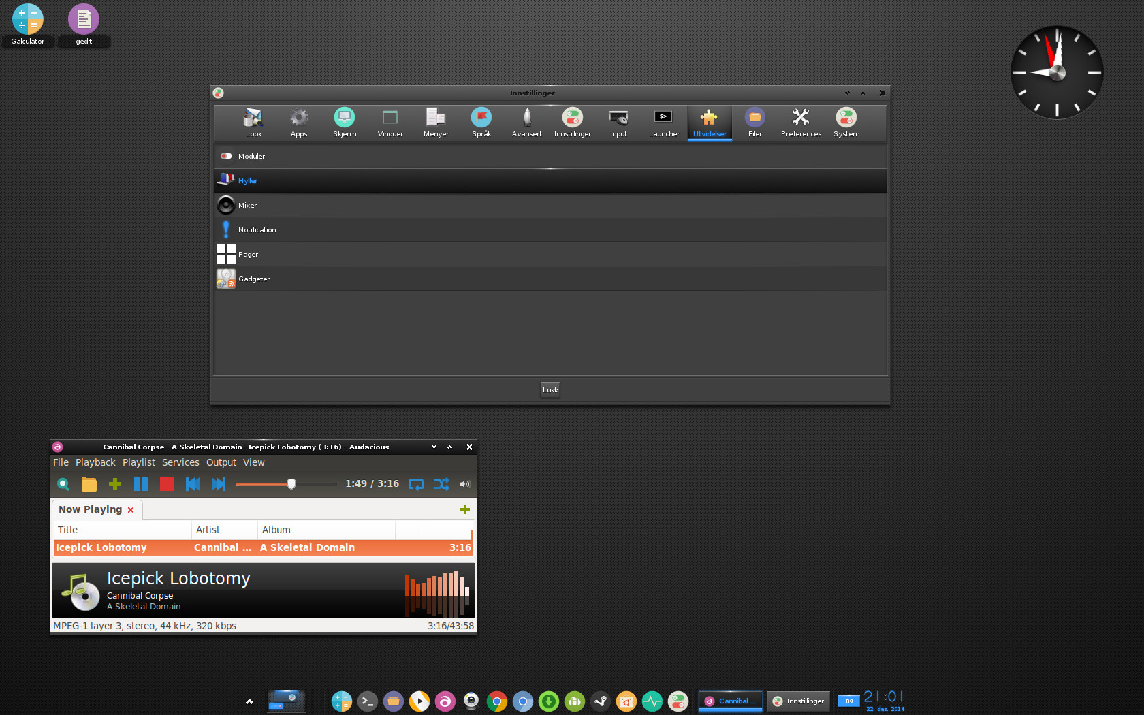Viewport: 1144px width, 715px height.
Task: Pause the playing track
Action: [141, 484]
